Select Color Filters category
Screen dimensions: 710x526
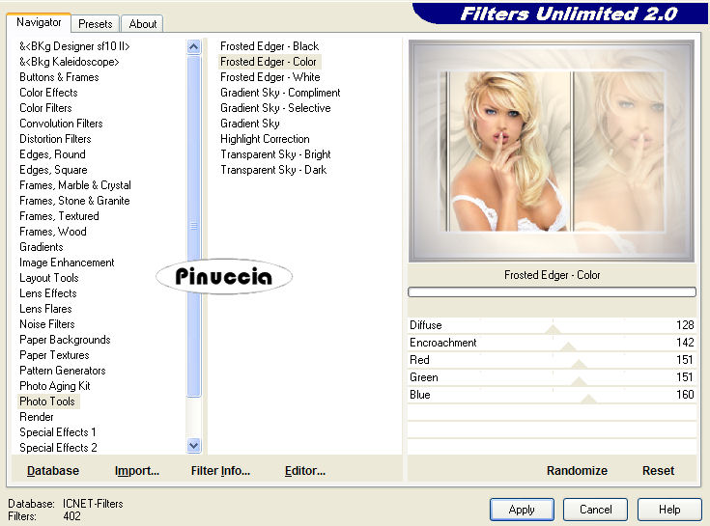pyautogui.click(x=45, y=108)
